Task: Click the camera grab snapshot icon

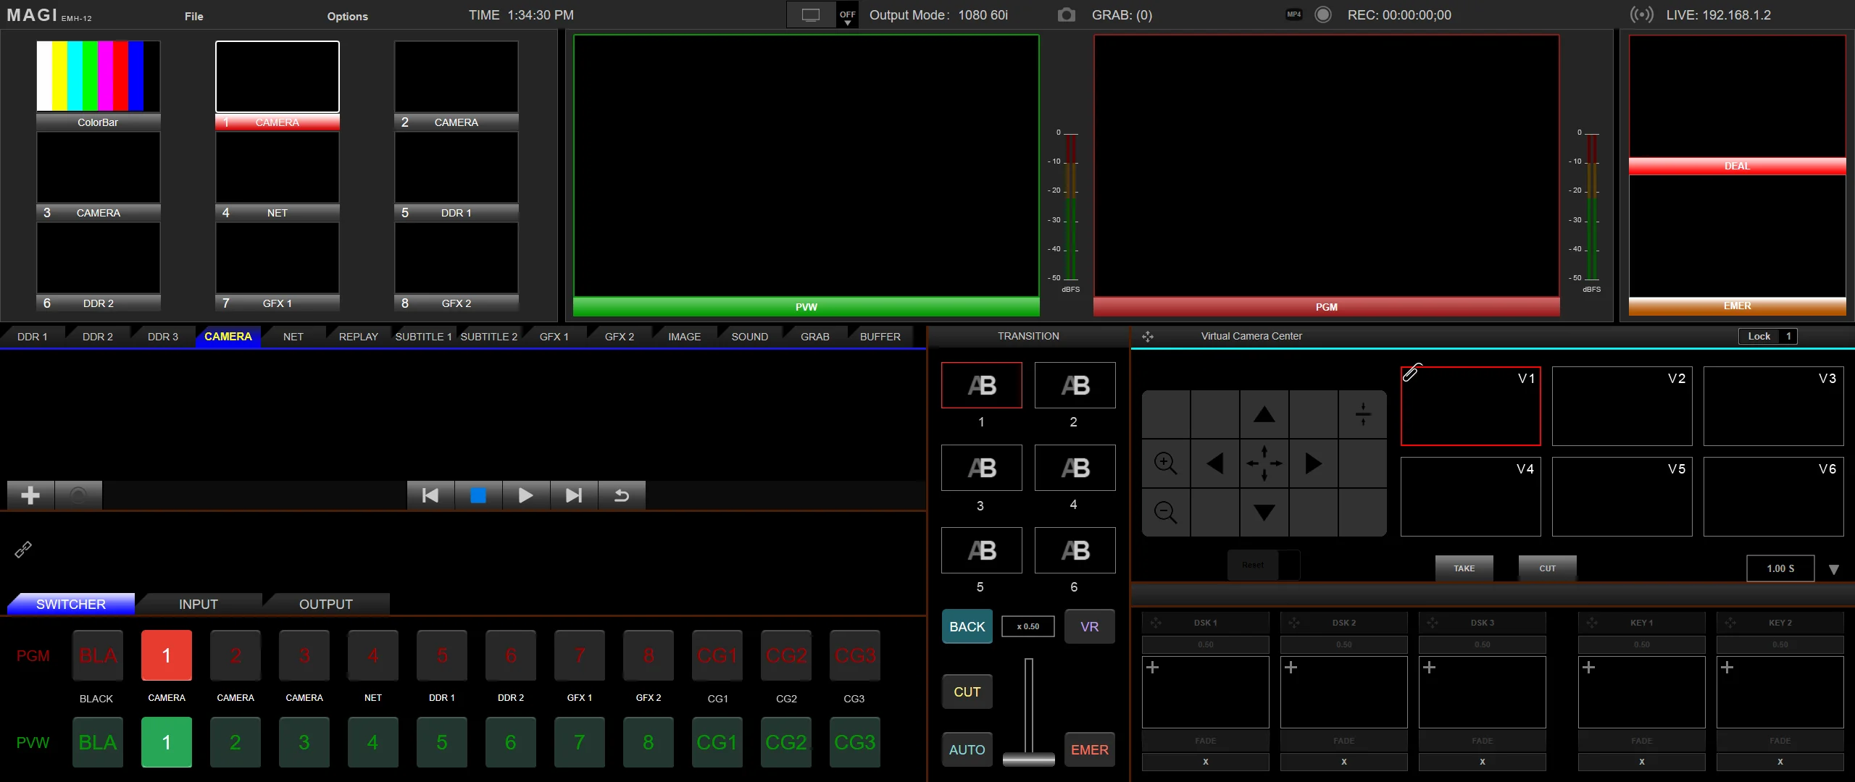Action: click(x=1066, y=15)
